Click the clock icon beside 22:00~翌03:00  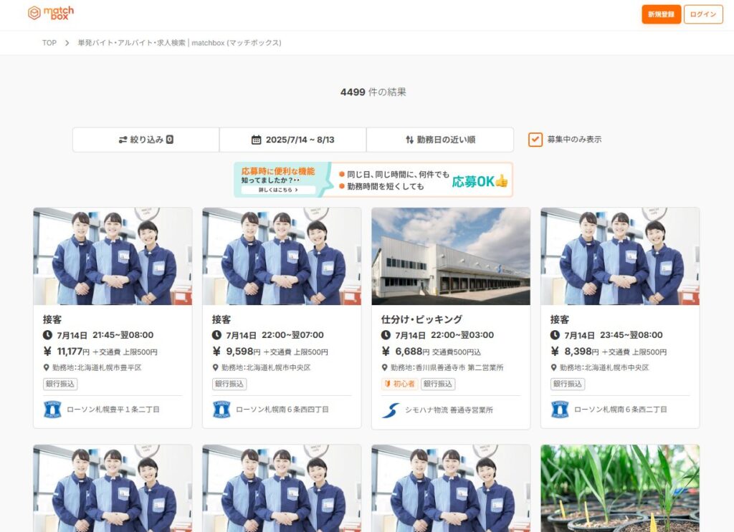coord(386,335)
